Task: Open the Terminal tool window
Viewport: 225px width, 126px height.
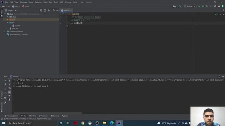Action: pos(55,116)
